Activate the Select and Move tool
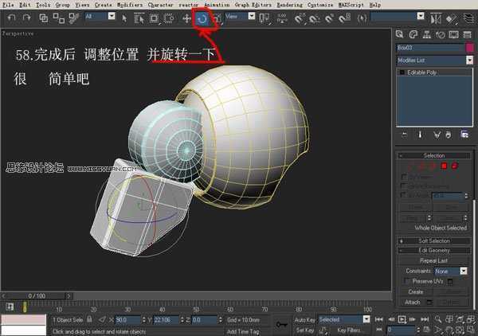 [x=186, y=18]
